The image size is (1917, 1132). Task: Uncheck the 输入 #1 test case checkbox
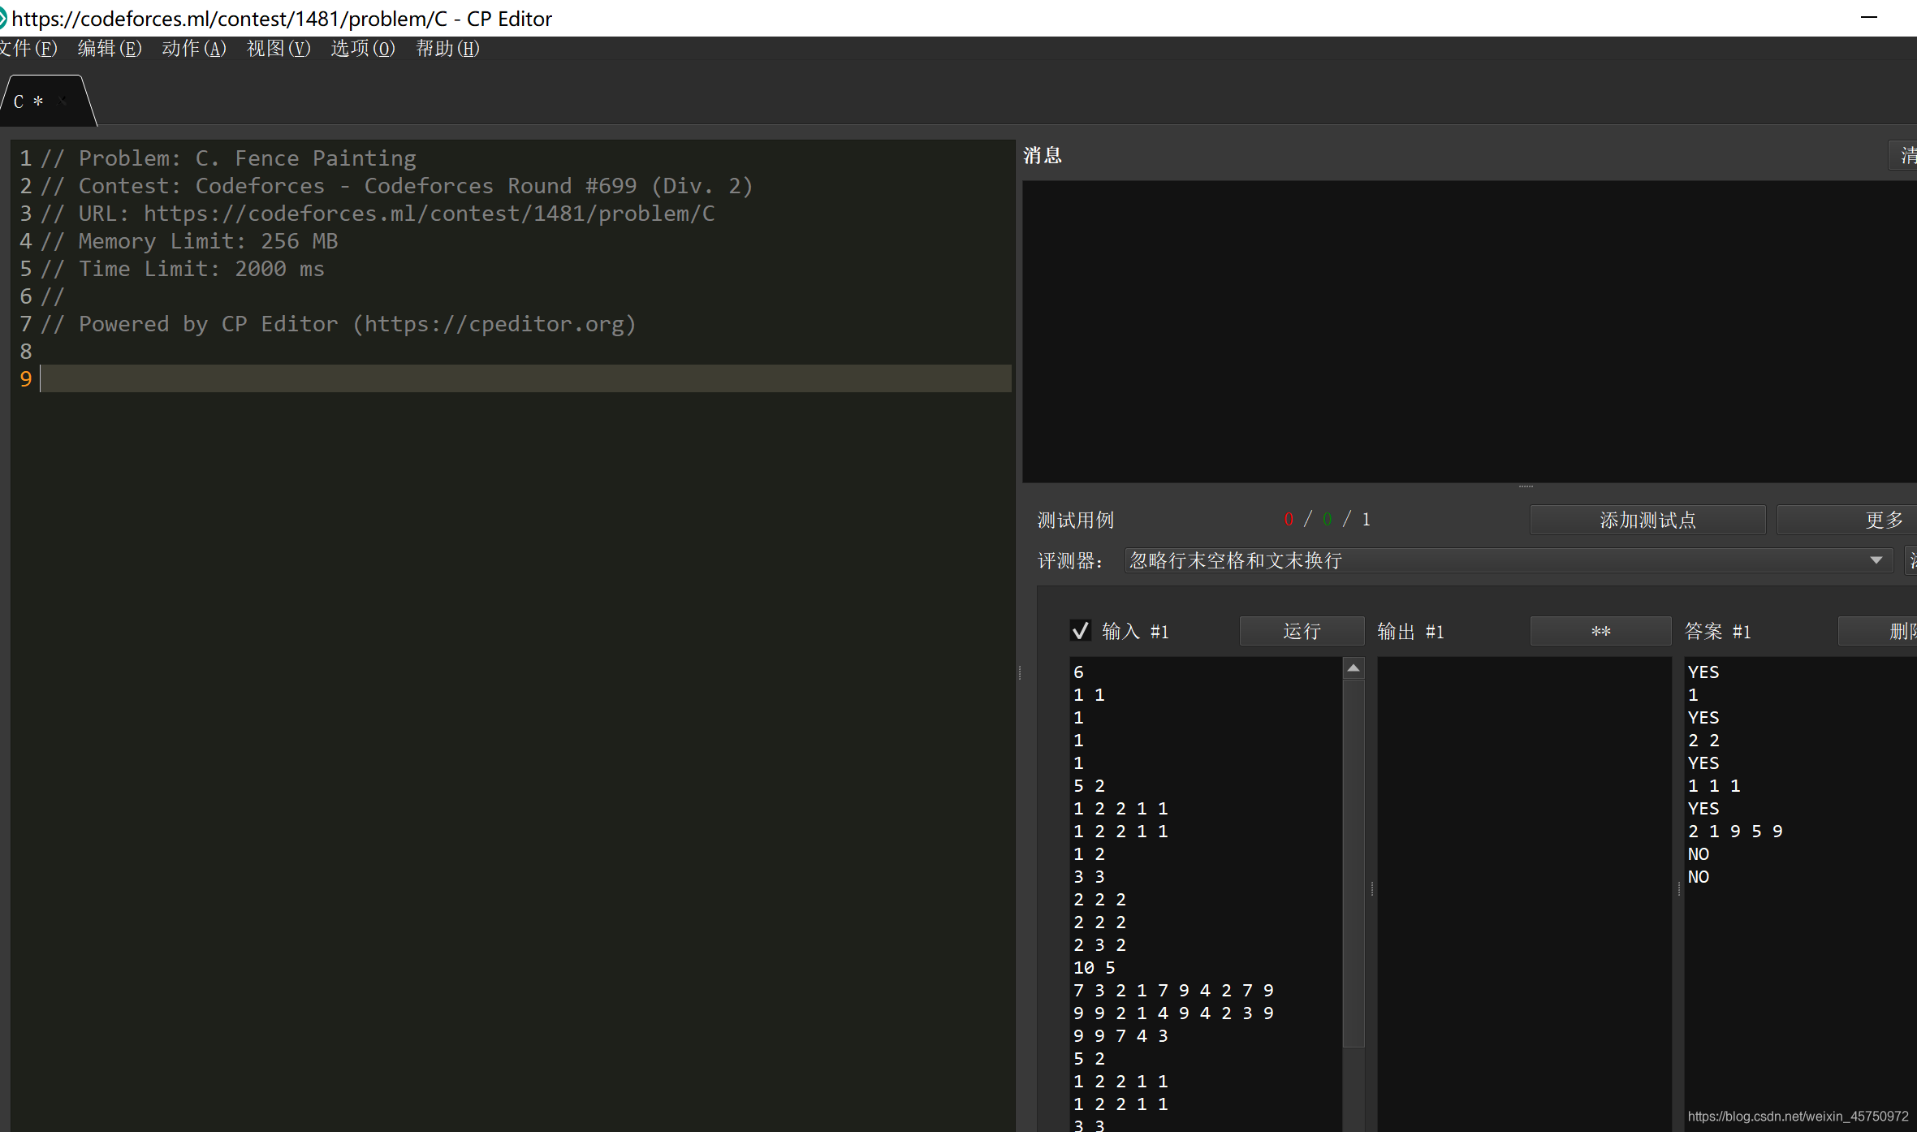(1081, 630)
